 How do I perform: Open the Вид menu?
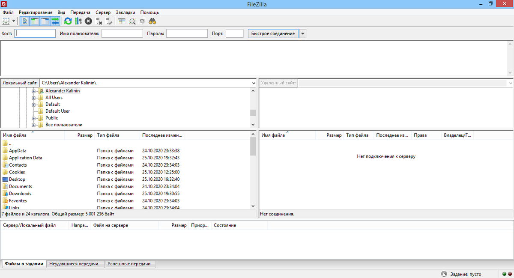62,12
